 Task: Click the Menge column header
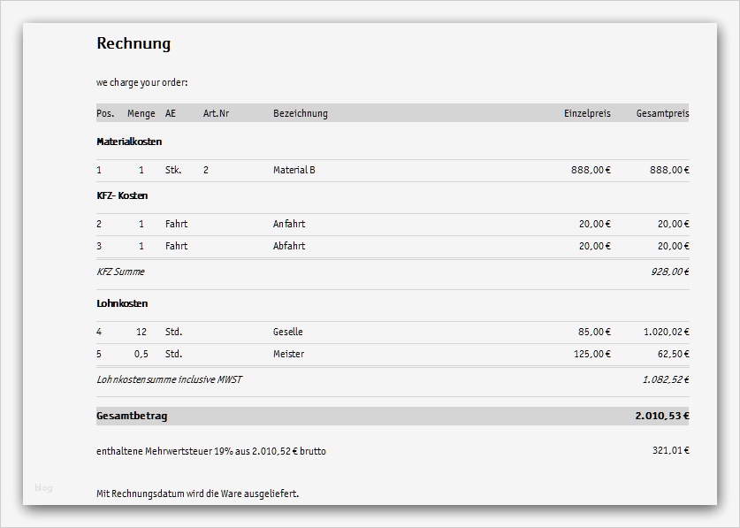point(141,113)
